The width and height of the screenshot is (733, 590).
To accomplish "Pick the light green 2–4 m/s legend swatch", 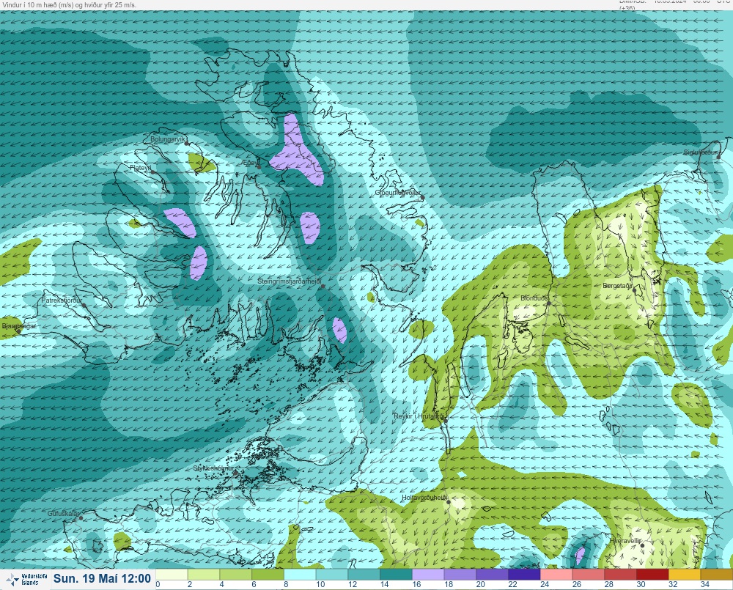I will (203, 574).
